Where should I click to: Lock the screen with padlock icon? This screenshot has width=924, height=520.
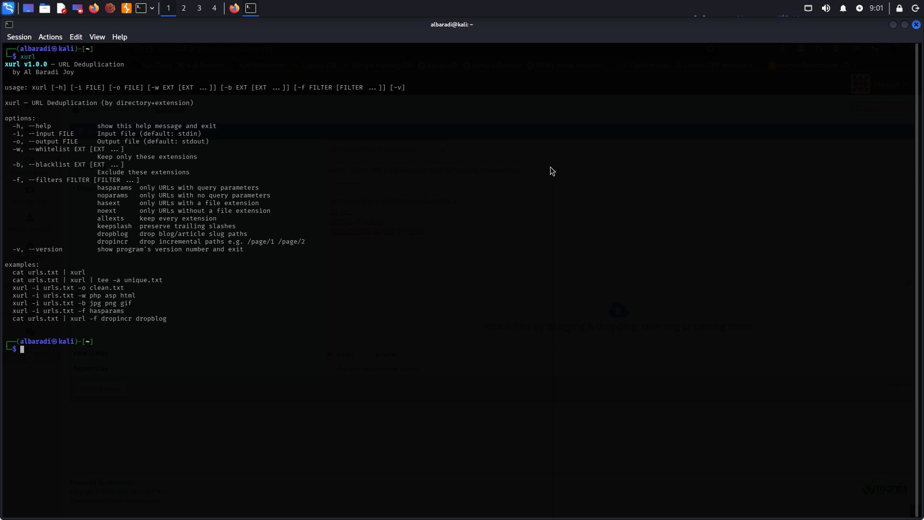(899, 8)
